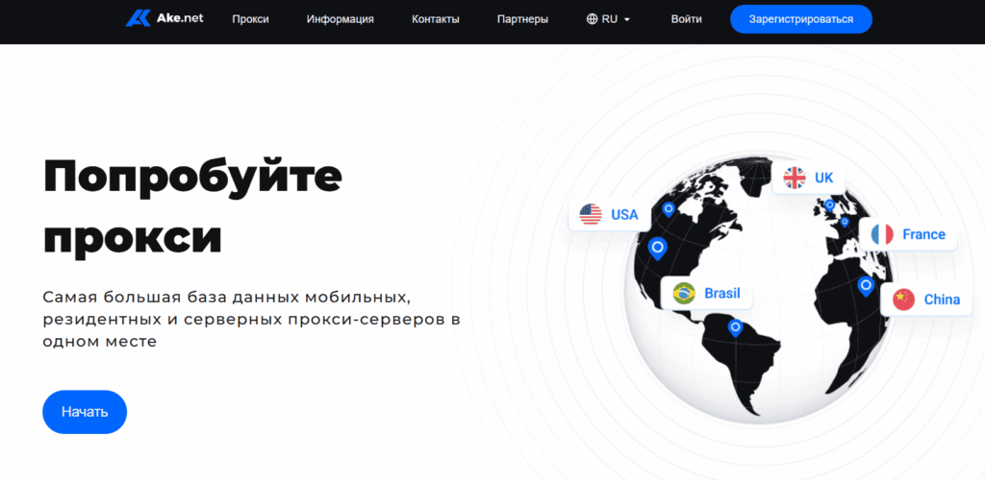The width and height of the screenshot is (985, 480).
Task: Expand the RU language dropdown
Action: [x=608, y=19]
